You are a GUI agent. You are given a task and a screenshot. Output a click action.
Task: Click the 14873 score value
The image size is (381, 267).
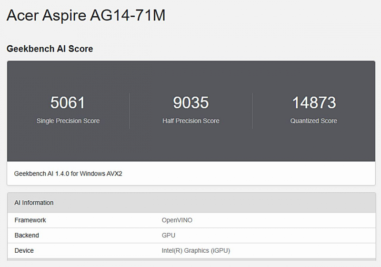pos(313,103)
